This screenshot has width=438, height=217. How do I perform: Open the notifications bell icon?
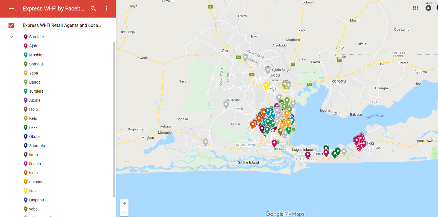point(428,8)
